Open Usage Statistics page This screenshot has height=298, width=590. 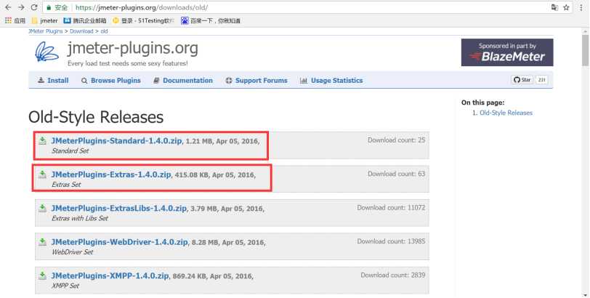coord(331,80)
